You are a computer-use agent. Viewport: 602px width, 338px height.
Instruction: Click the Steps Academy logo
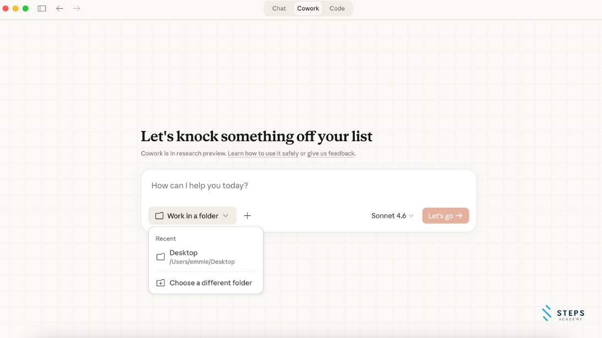click(563, 313)
